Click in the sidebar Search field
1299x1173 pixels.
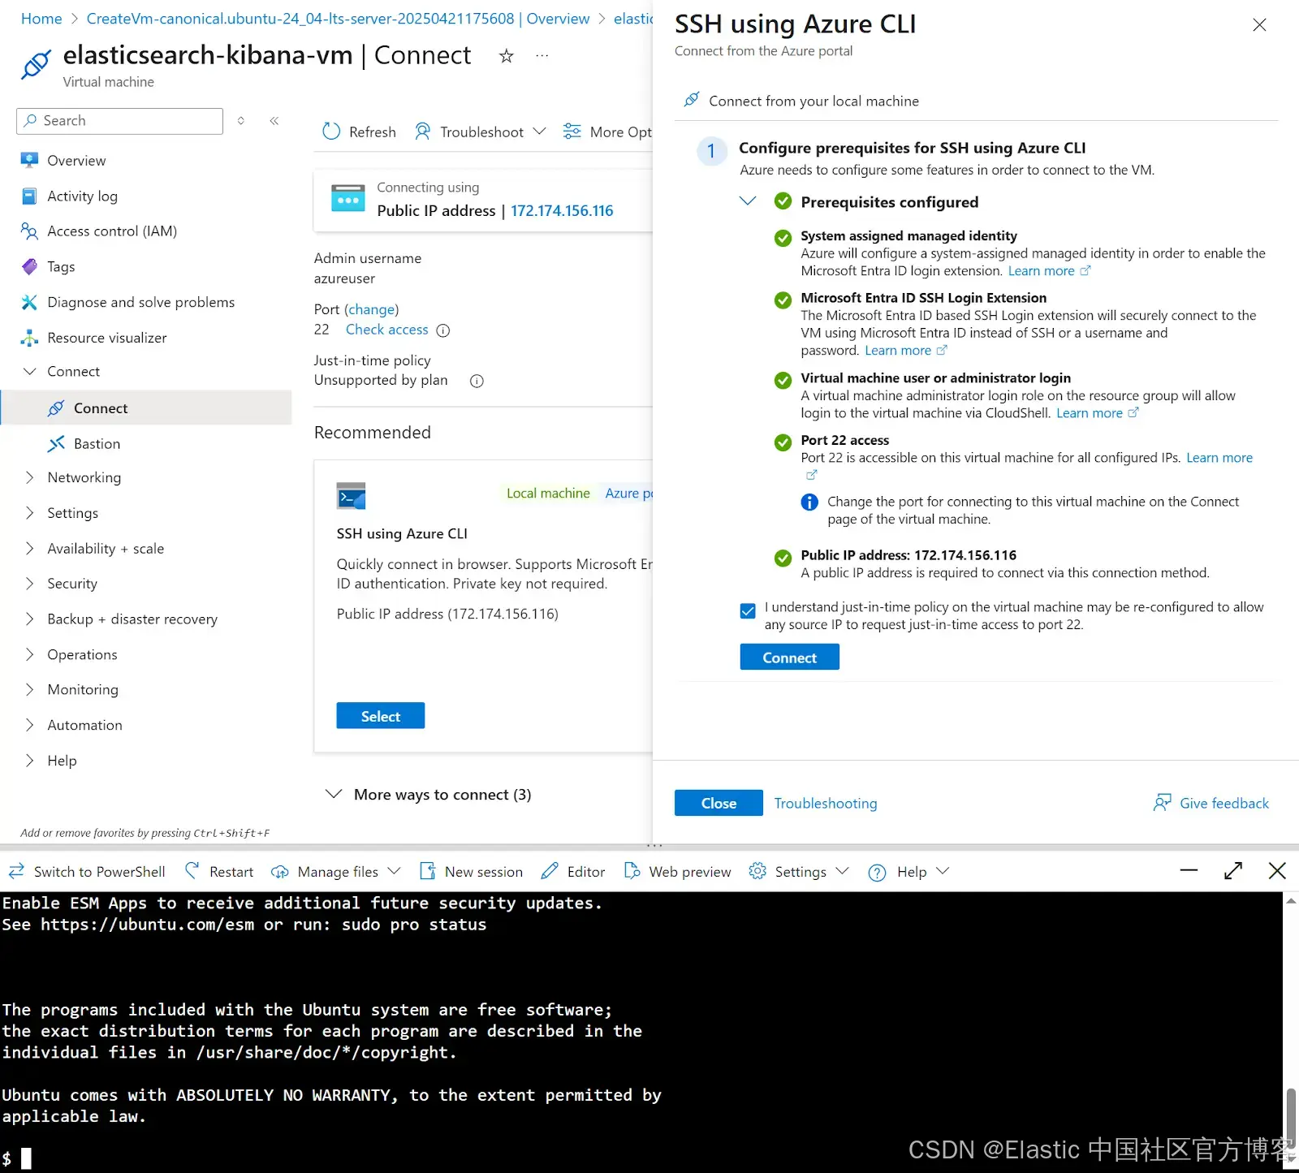[x=119, y=121]
